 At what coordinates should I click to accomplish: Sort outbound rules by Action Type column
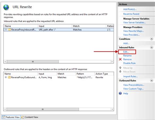(104, 74)
